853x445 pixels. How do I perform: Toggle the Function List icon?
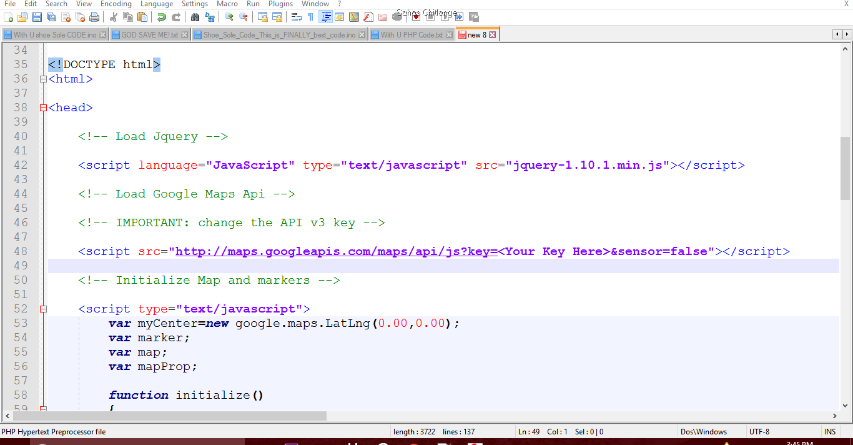point(368,17)
